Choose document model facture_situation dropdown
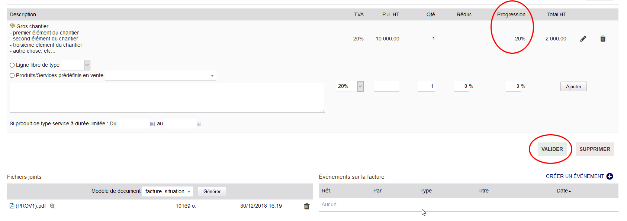This screenshot has width=627, height=221. pyautogui.click(x=167, y=191)
